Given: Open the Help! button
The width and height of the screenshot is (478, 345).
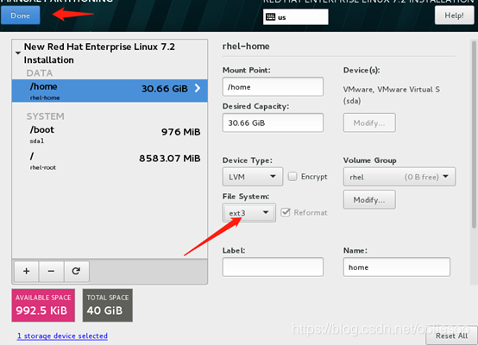Looking at the screenshot, I should (454, 16).
